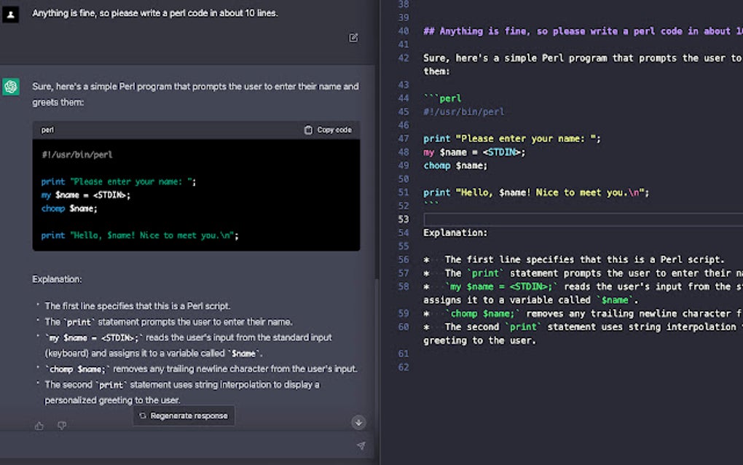Click the send message paper plane icon
743x465 pixels.
(361, 445)
